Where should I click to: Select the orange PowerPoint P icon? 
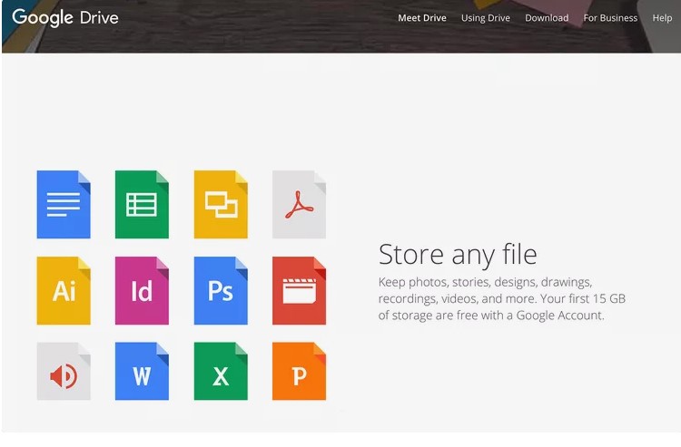(299, 371)
